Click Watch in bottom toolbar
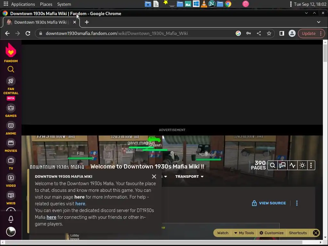The height and width of the screenshot is (246, 328). click(223, 233)
